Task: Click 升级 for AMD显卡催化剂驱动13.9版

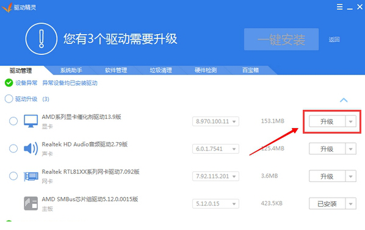Action: (327, 121)
